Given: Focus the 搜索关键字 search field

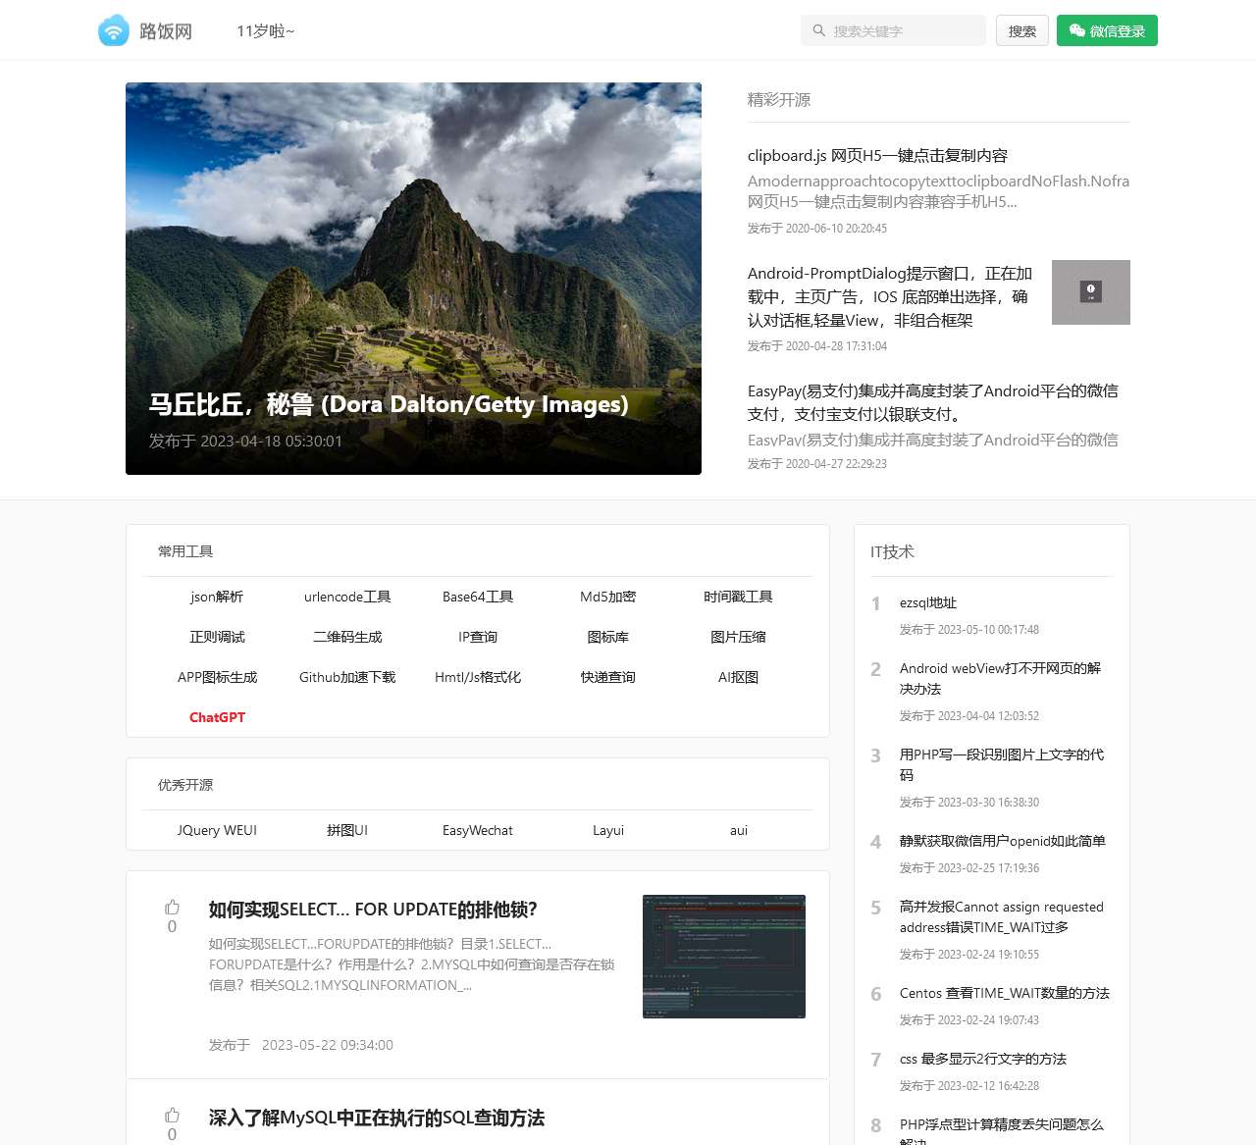Looking at the screenshot, I should (x=893, y=30).
